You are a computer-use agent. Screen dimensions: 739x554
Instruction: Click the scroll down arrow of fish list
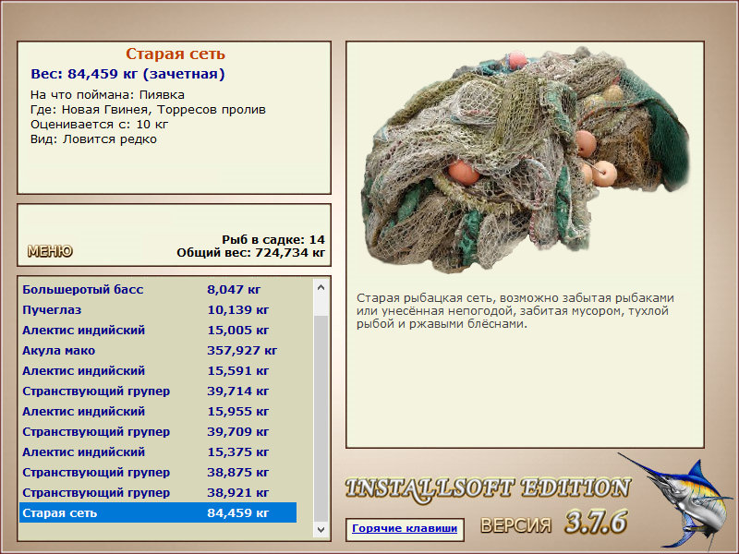(321, 529)
